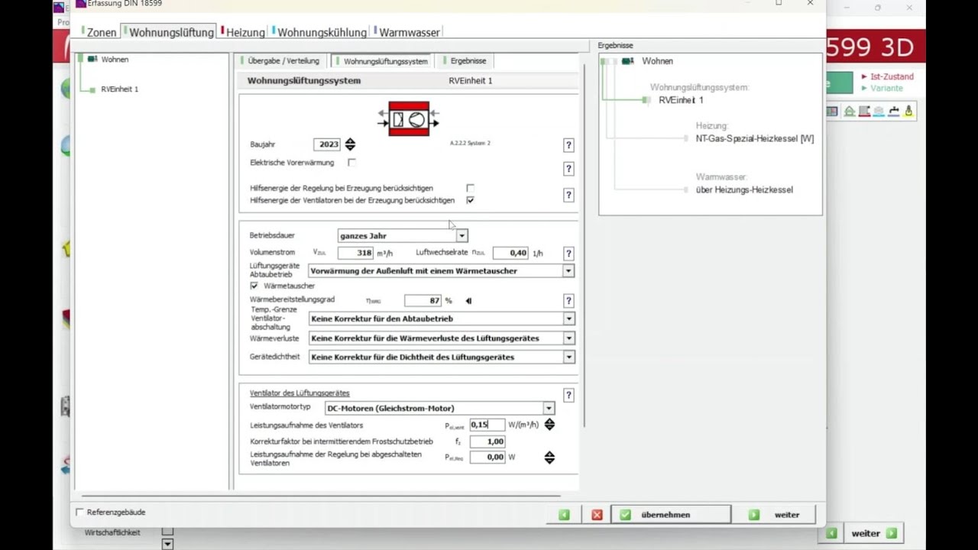This screenshot has width=978, height=550.
Task: Open help for Hilfsenergie settings
Action: click(568, 195)
